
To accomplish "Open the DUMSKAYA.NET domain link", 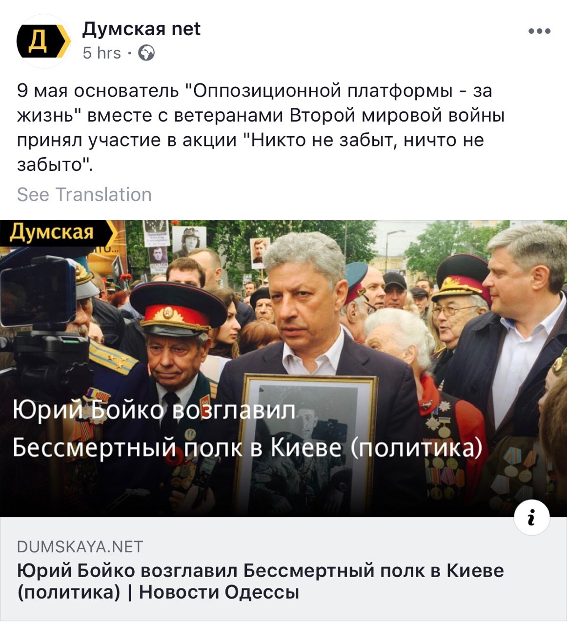I will coord(80,546).
